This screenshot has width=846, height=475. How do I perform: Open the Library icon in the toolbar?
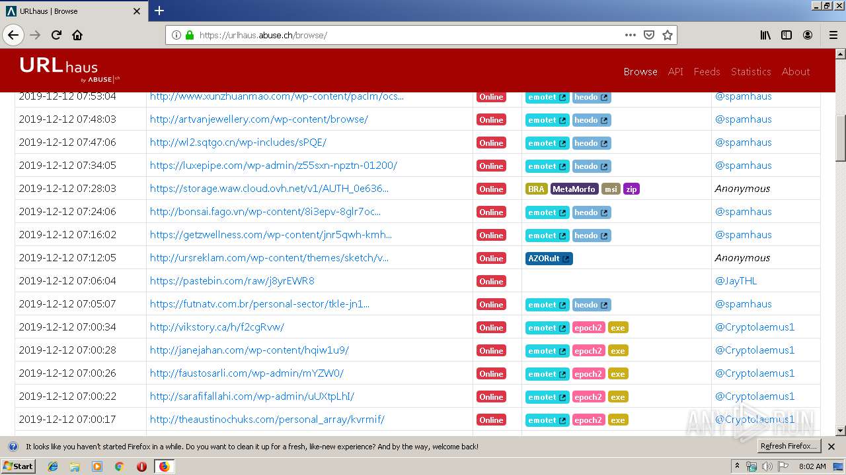point(765,35)
